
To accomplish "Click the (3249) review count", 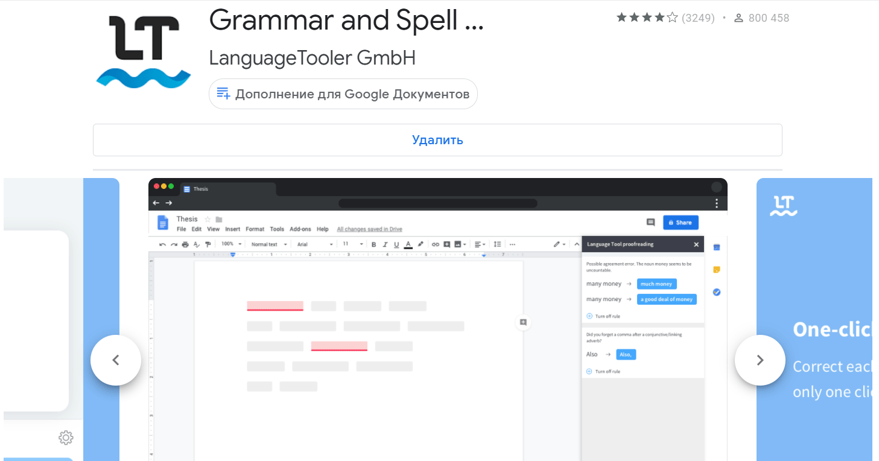I will point(698,18).
